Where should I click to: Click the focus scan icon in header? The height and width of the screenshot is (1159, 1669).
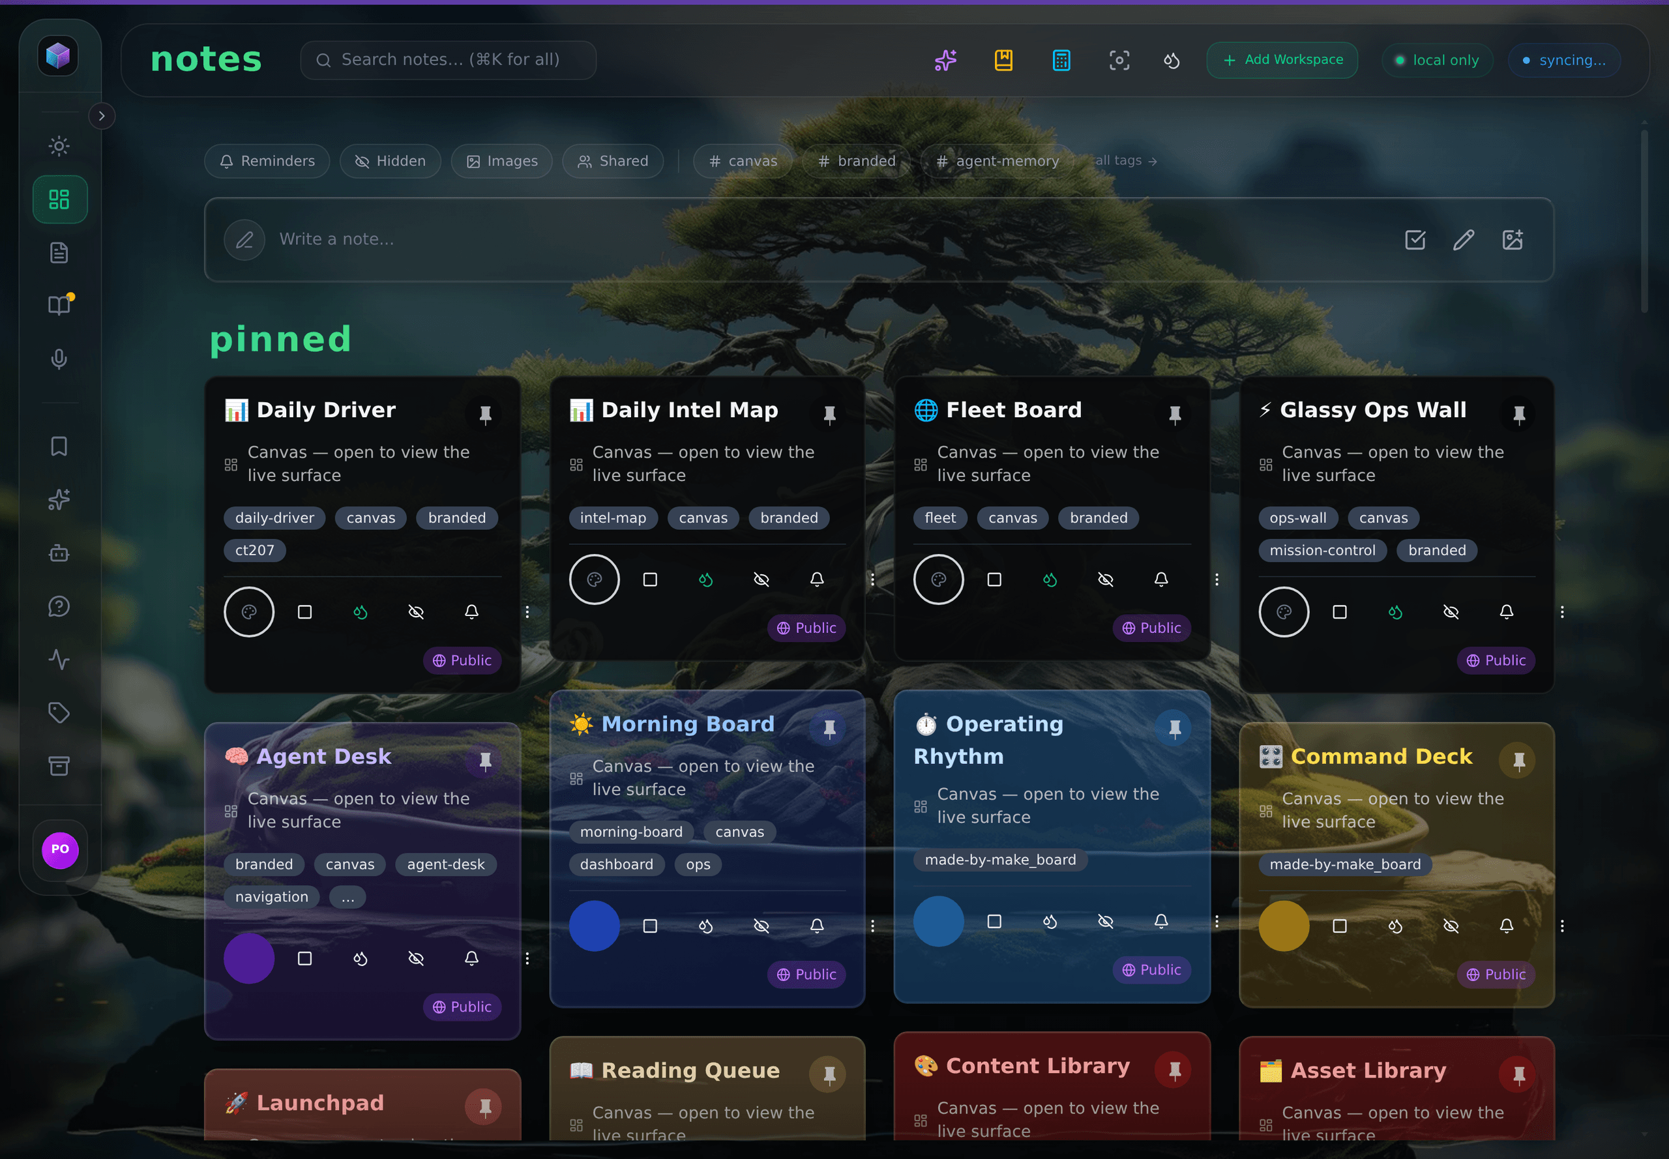coord(1119,60)
